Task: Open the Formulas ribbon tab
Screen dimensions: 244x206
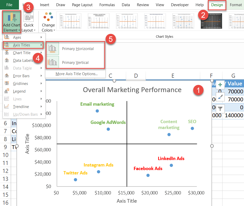Action: coord(107,5)
